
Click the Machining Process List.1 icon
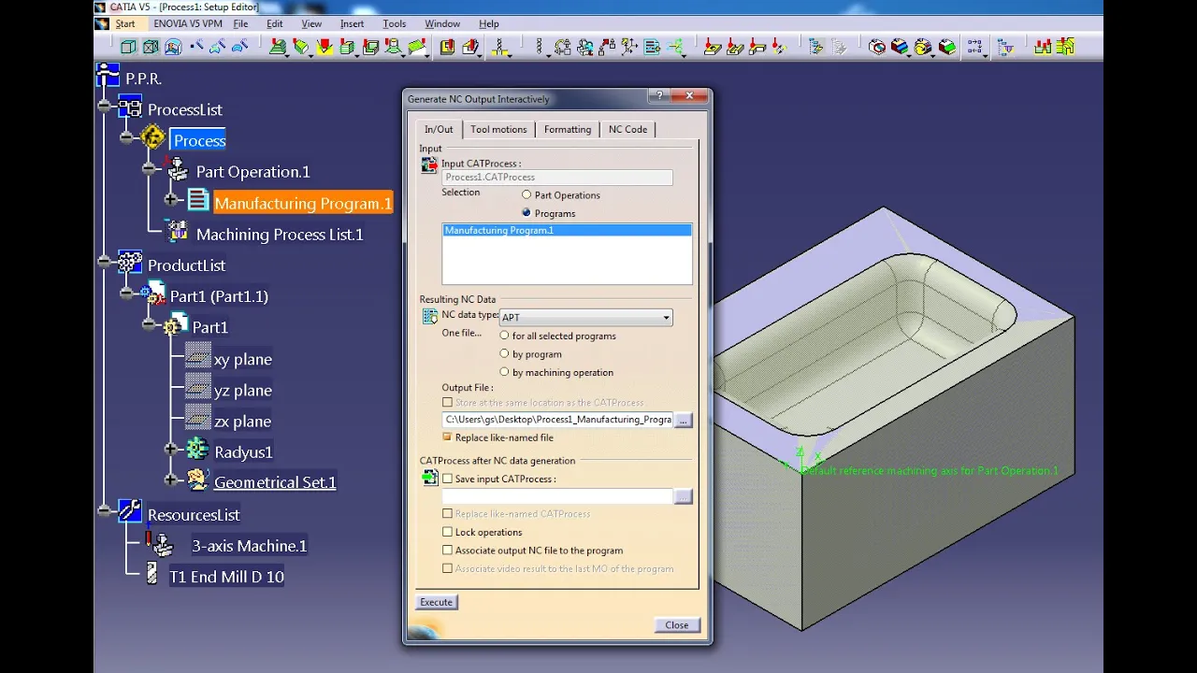(176, 231)
